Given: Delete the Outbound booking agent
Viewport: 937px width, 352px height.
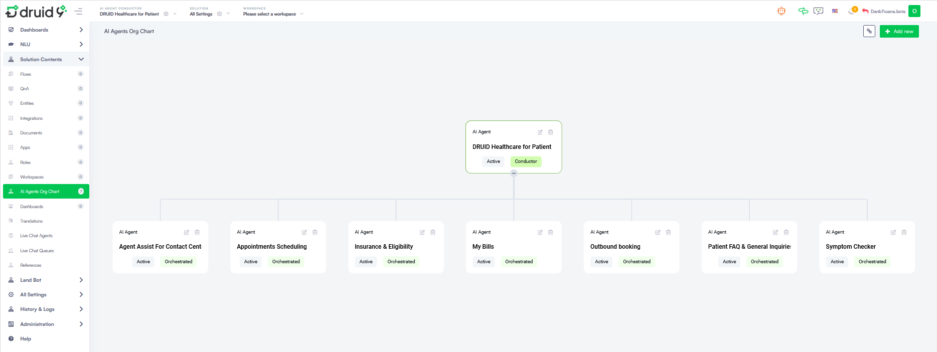Looking at the screenshot, I should 668,232.
